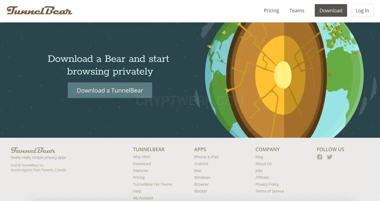
Task: Click the TunnelBear logo in the header
Action: click(39, 10)
